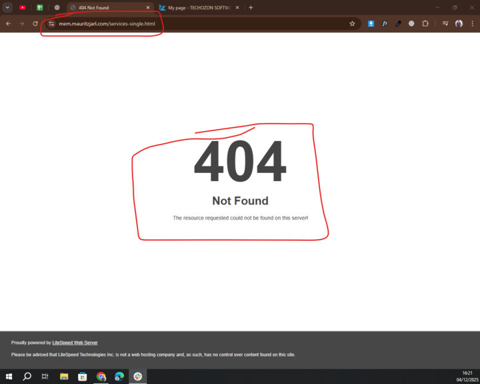Open the Downloads icon in the toolbar
Image resolution: width=480 pixels, height=384 pixels.
click(371, 23)
